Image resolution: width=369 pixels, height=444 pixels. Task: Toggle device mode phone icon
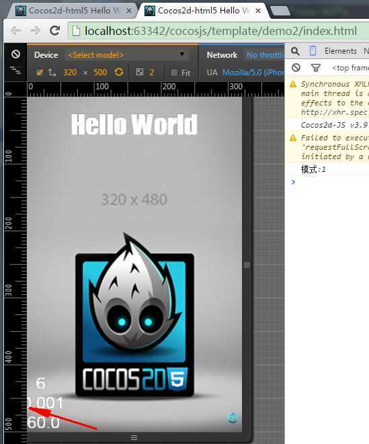313,50
